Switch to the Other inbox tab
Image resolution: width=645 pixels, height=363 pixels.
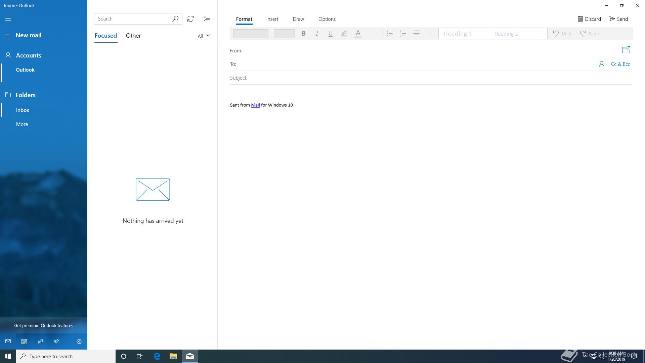pos(133,36)
